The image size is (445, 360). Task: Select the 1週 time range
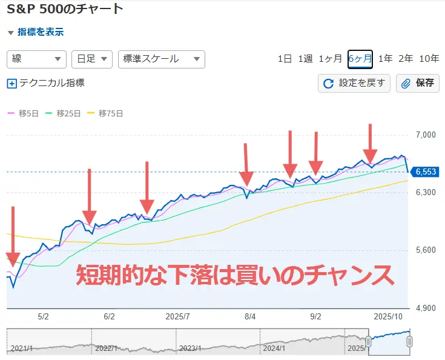(305, 59)
